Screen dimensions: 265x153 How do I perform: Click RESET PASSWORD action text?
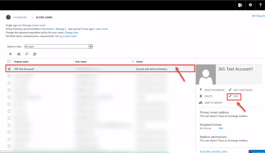215,90
